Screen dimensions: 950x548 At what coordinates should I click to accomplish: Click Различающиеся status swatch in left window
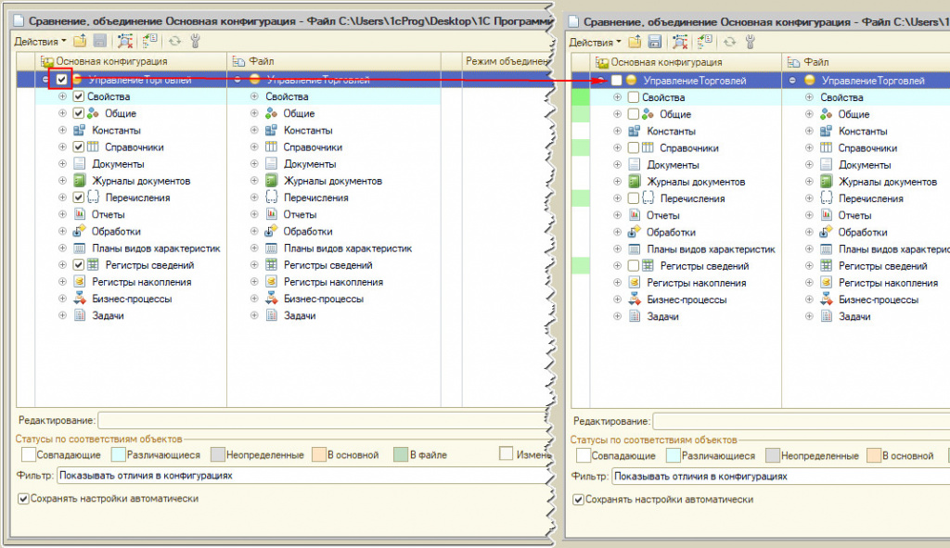119,454
